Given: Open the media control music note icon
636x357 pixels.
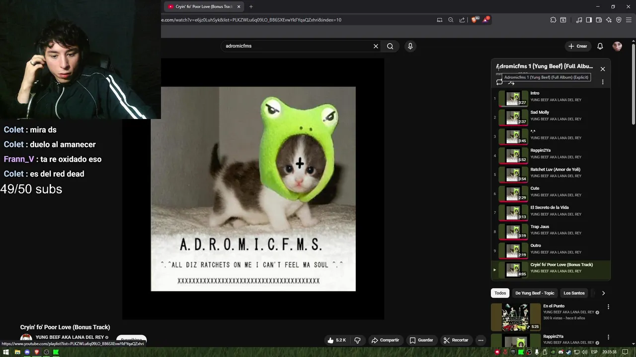Looking at the screenshot, I should tap(579, 20).
